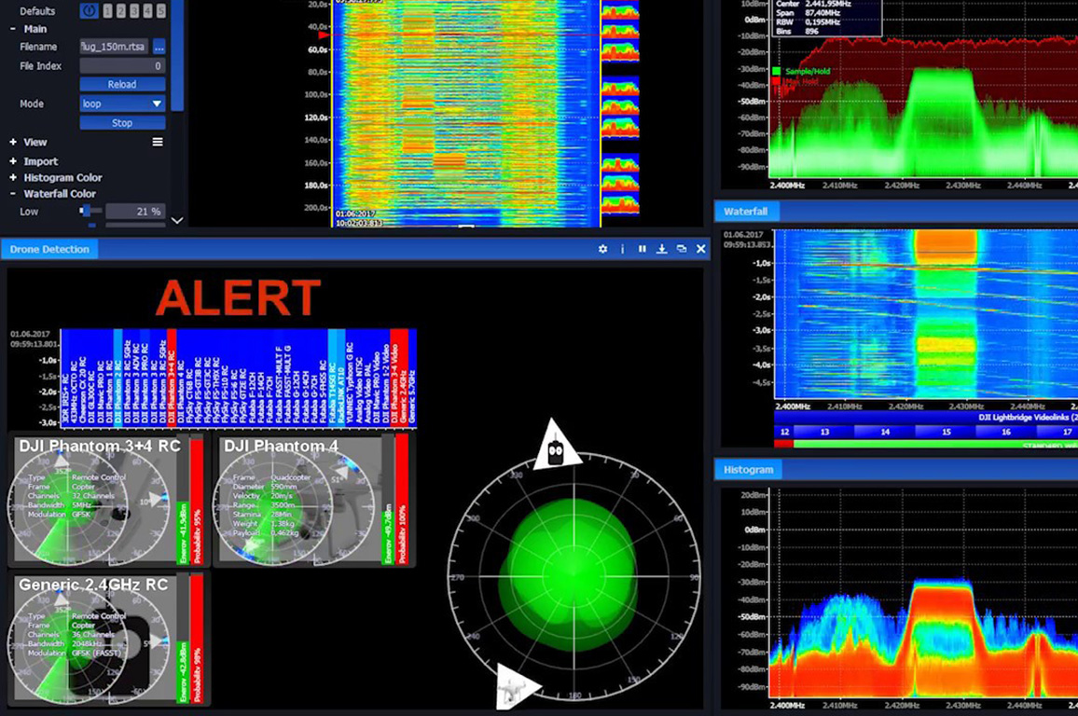The height and width of the screenshot is (716, 1078).
Task: Click Drone Detection download/export icon
Action: click(x=661, y=249)
